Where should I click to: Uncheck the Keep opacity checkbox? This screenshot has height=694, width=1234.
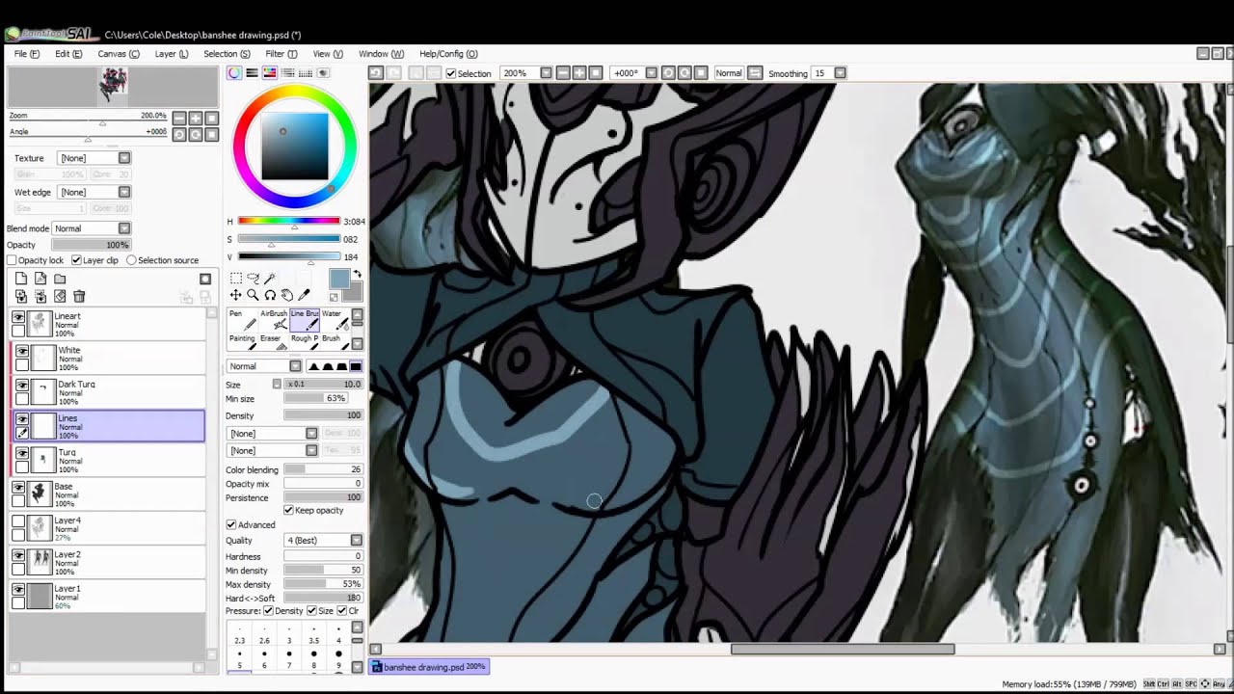288,510
